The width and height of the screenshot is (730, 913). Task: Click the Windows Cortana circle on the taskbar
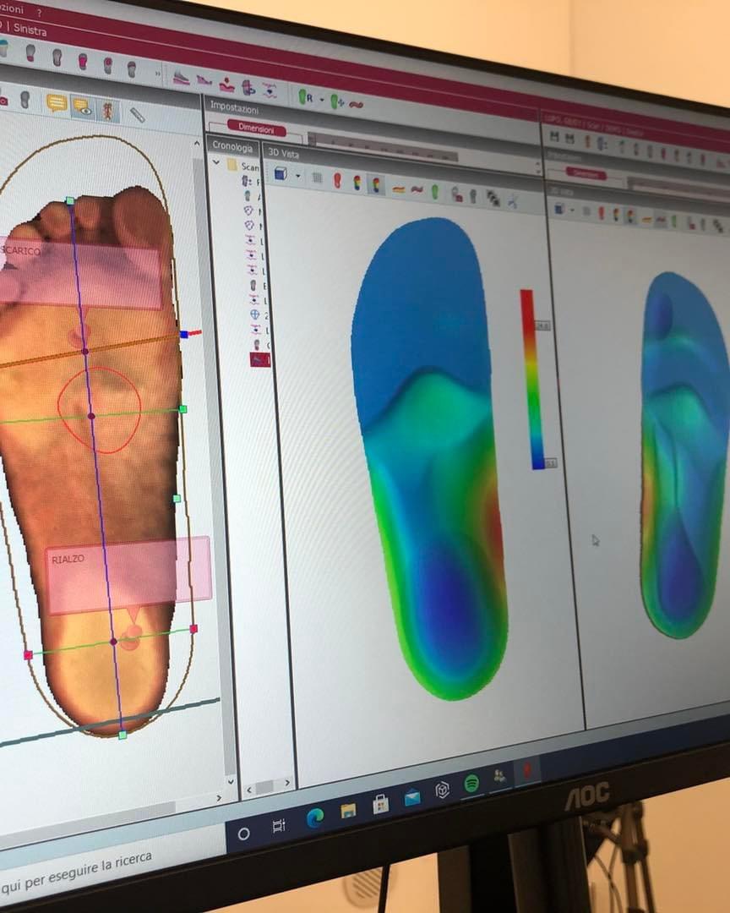pyautogui.click(x=244, y=834)
